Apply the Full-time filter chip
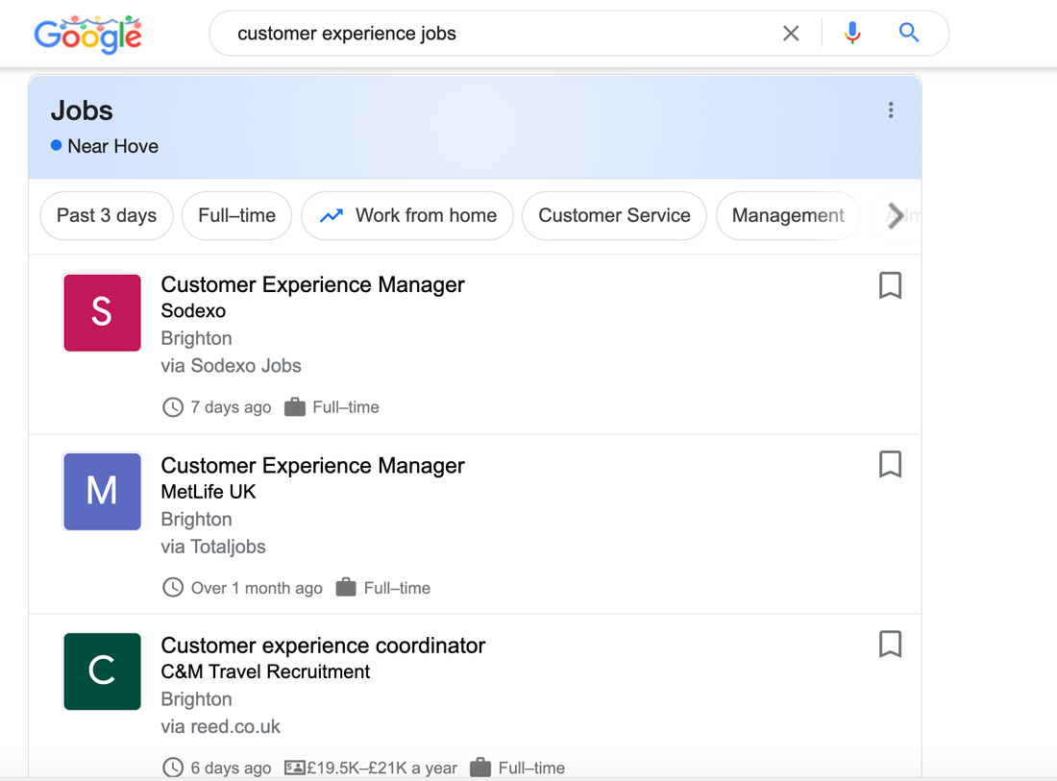This screenshot has height=781, width=1057. click(x=236, y=215)
